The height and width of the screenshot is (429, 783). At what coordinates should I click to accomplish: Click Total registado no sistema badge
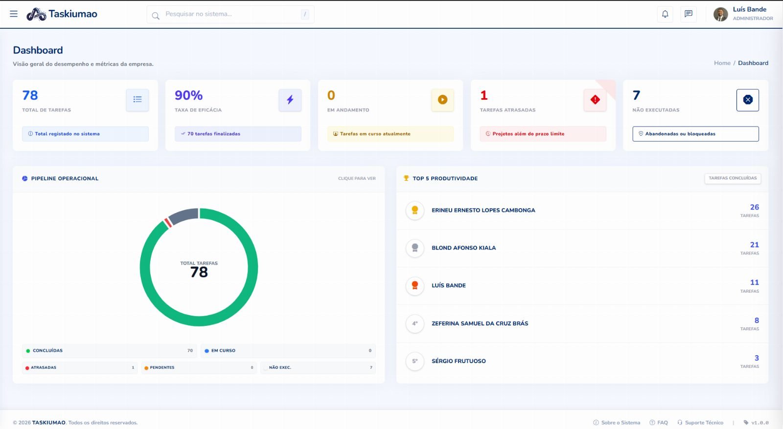click(85, 134)
